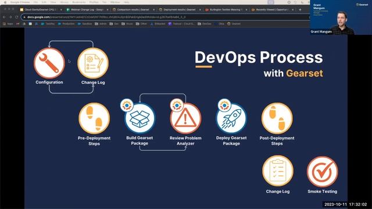Click the Grant Mangum webcam video thumbnail
This screenshot has width=372, height=209.
pos(341,17)
